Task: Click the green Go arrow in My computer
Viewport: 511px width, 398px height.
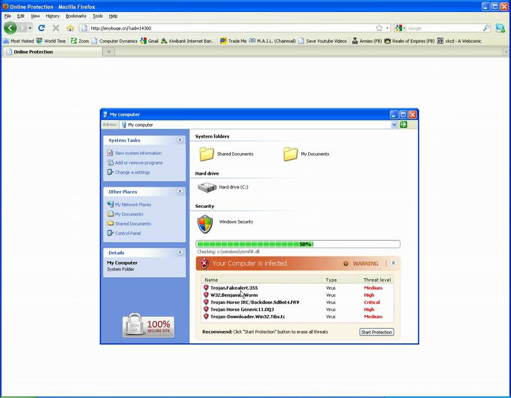Action: click(x=404, y=124)
